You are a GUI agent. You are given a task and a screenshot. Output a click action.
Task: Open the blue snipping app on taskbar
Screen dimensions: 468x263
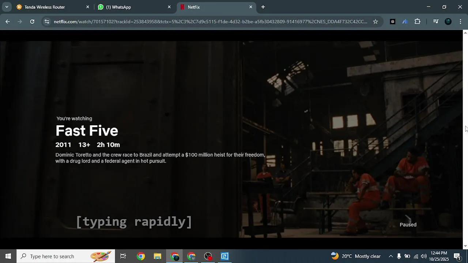225,256
